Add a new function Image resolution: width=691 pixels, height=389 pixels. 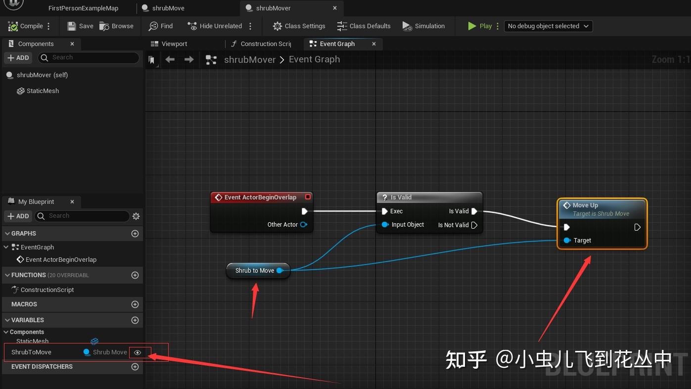point(135,275)
